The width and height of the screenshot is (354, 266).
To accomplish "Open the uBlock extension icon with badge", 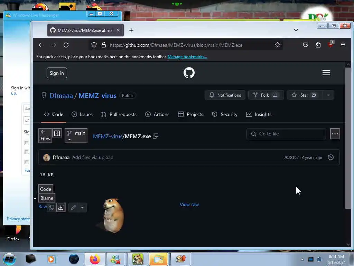I will click(x=331, y=44).
